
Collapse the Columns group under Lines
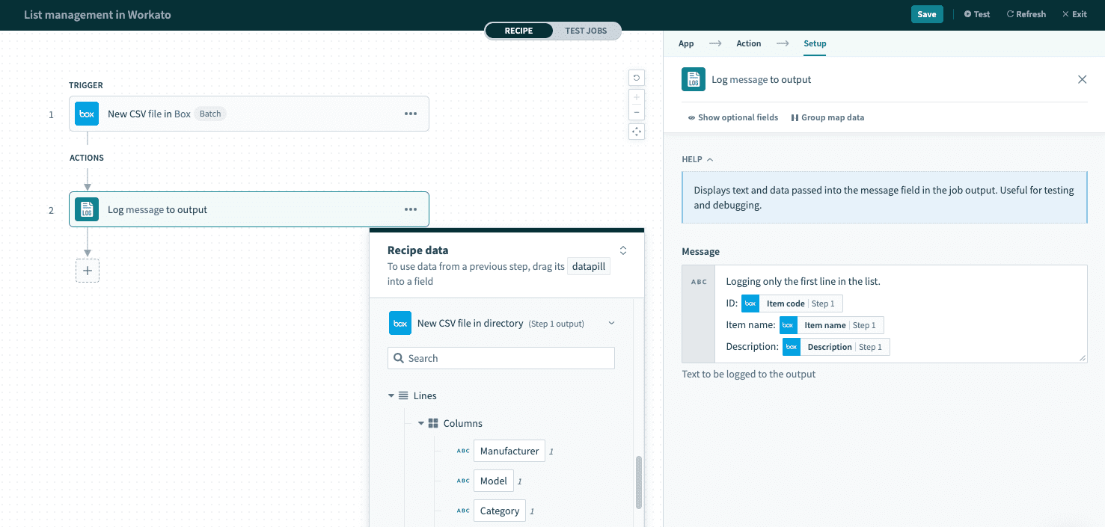pyautogui.click(x=420, y=423)
